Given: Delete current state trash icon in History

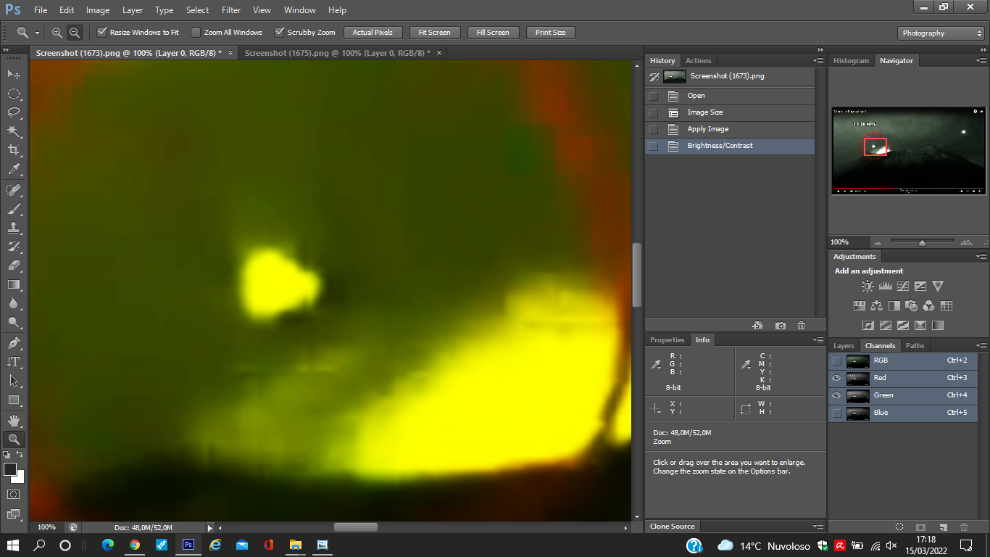Looking at the screenshot, I should pyautogui.click(x=801, y=326).
